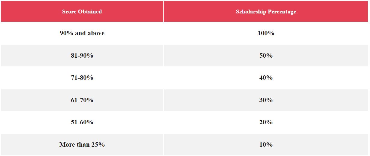370x156 pixels.
Task: Click the Score Obtained column header
Action: click(82, 11)
